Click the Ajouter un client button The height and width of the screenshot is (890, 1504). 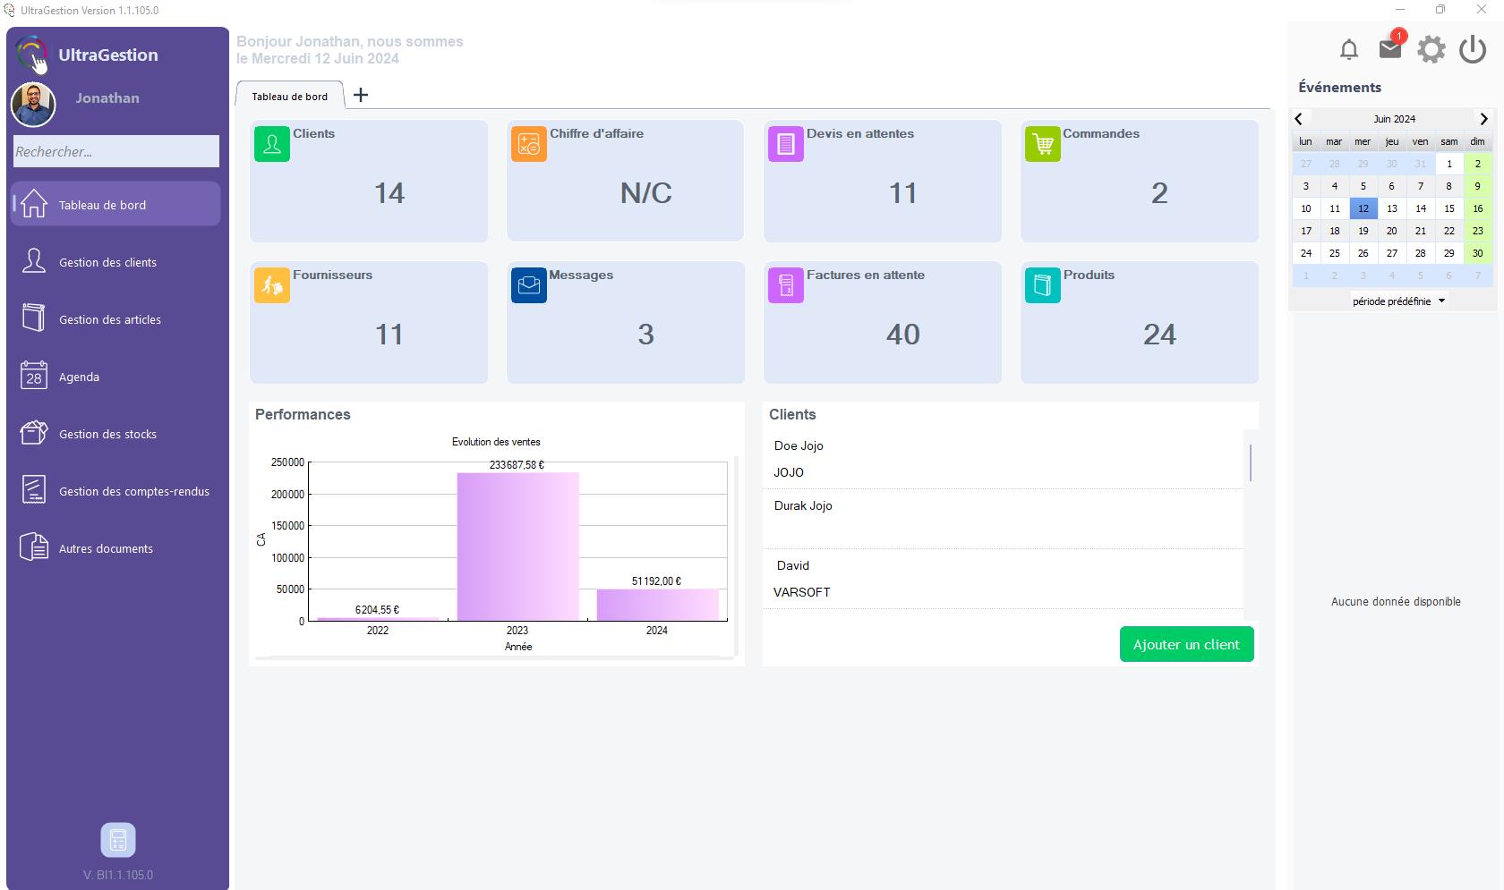coord(1186,644)
